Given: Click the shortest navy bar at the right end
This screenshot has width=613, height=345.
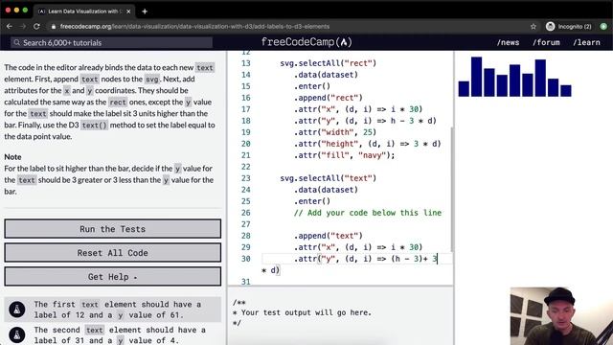Looking at the screenshot, I should [x=566, y=91].
